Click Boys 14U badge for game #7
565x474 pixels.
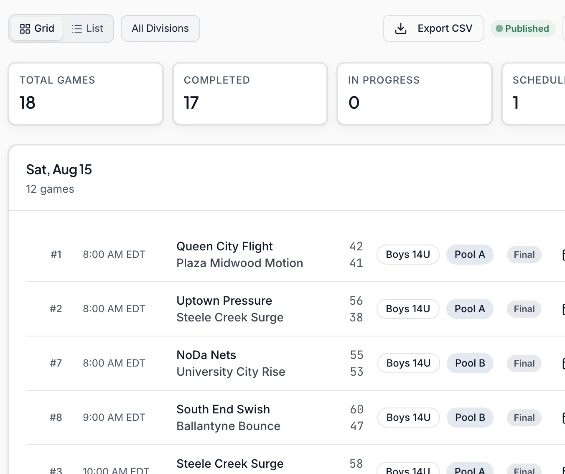[408, 363]
